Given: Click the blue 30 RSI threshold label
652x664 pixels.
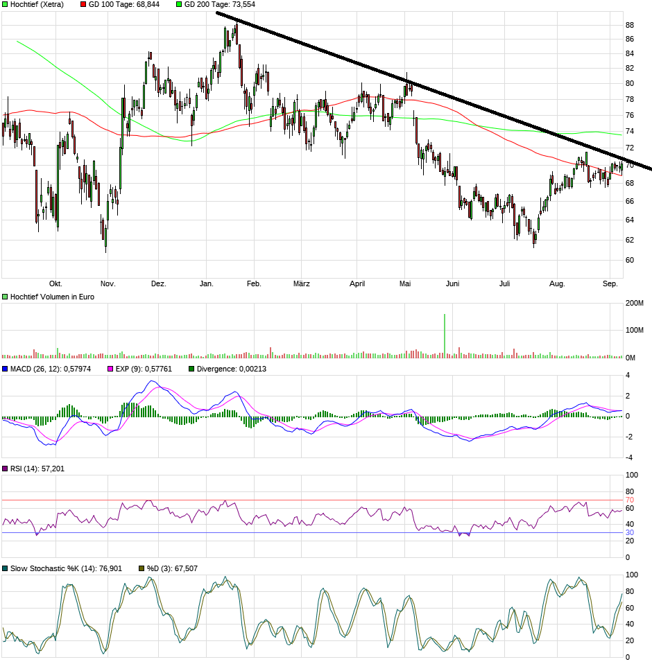Looking at the screenshot, I should [x=630, y=533].
